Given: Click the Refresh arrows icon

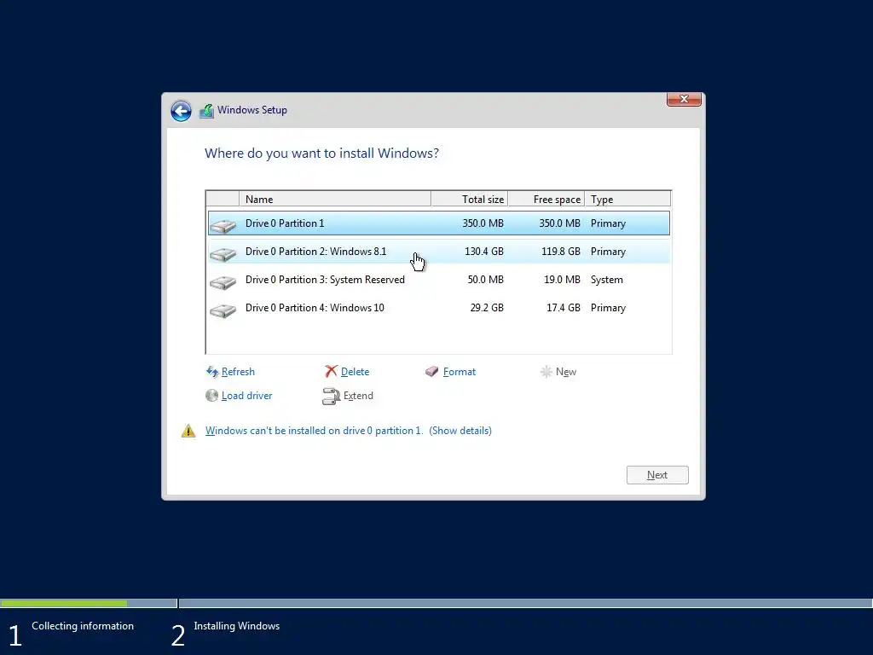Looking at the screenshot, I should [x=212, y=372].
